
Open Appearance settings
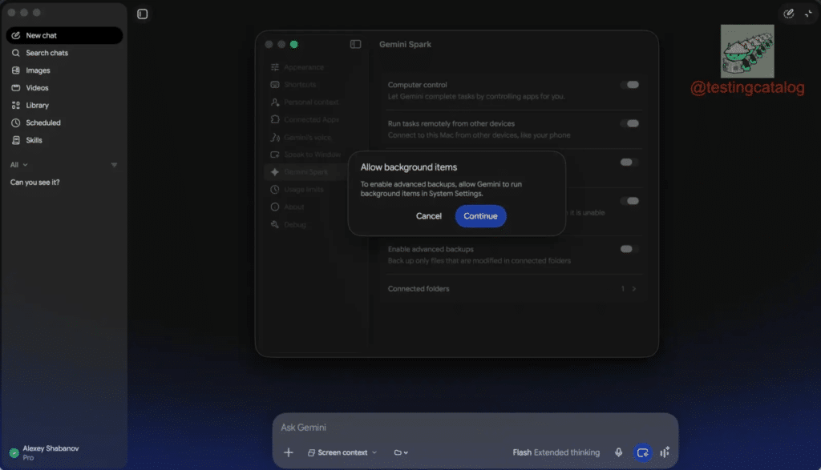304,67
